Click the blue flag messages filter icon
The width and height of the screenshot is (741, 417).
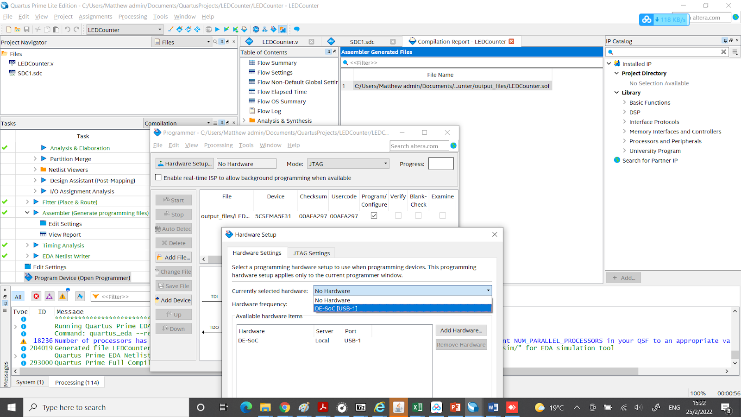pyautogui.click(x=80, y=296)
